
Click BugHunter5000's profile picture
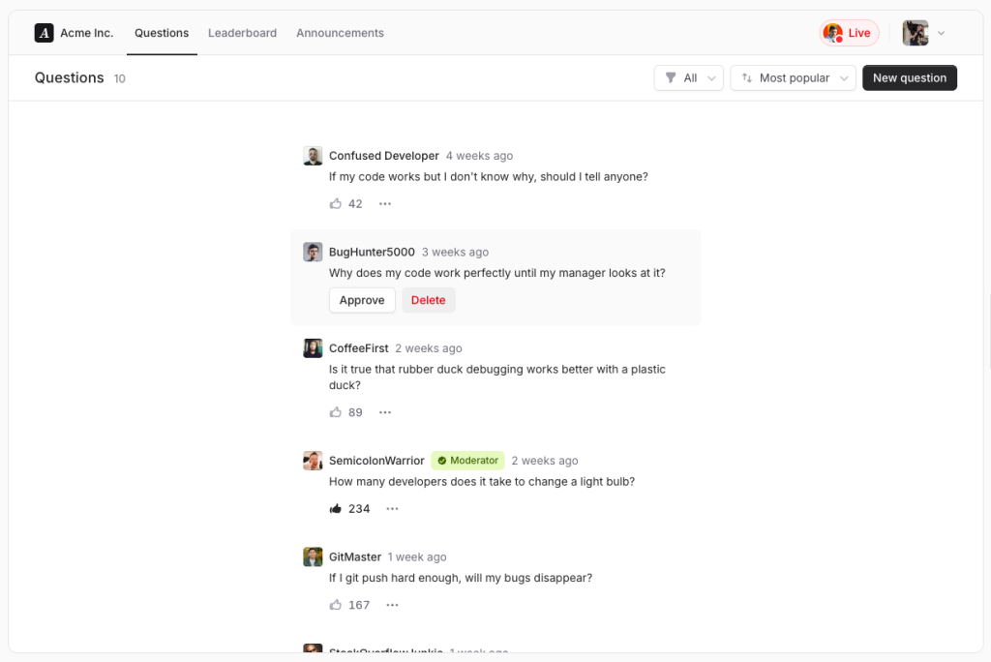pyautogui.click(x=312, y=252)
